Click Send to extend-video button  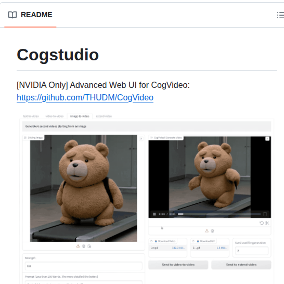point(241,265)
